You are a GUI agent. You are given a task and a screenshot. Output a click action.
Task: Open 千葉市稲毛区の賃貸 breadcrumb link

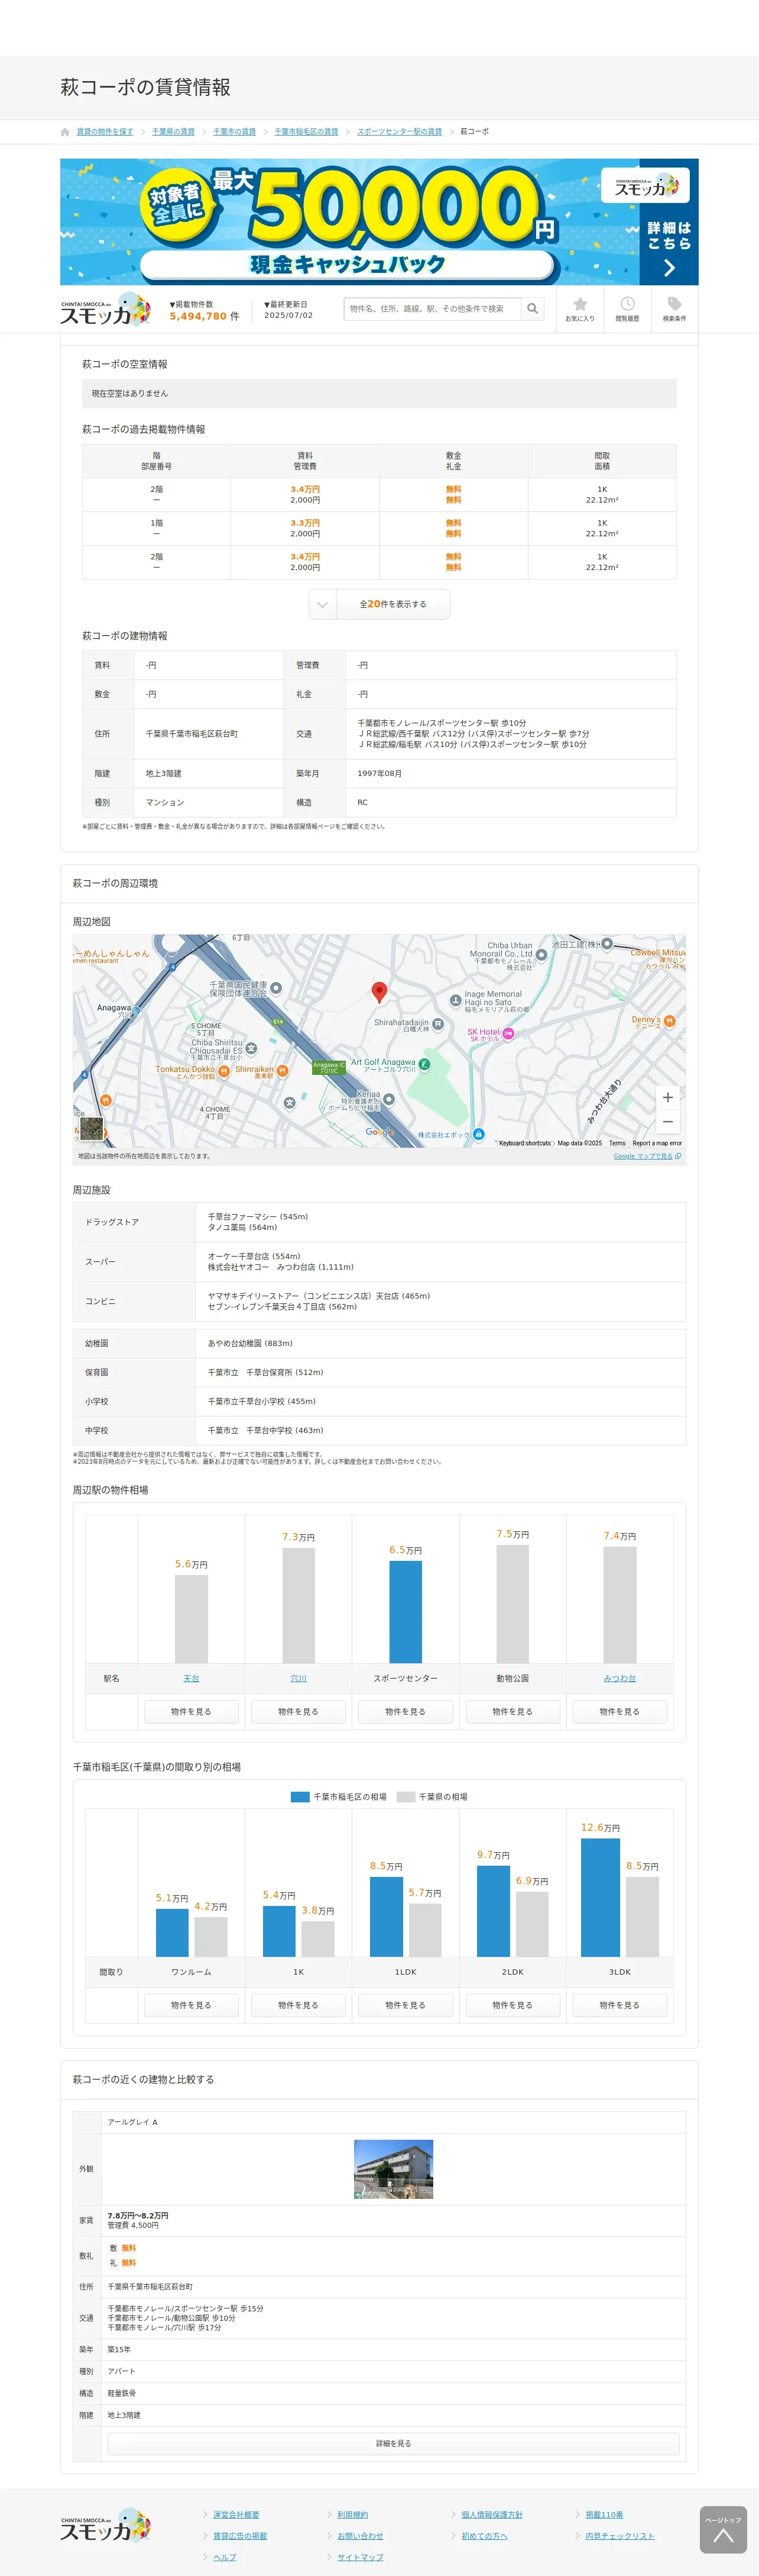pyautogui.click(x=307, y=132)
